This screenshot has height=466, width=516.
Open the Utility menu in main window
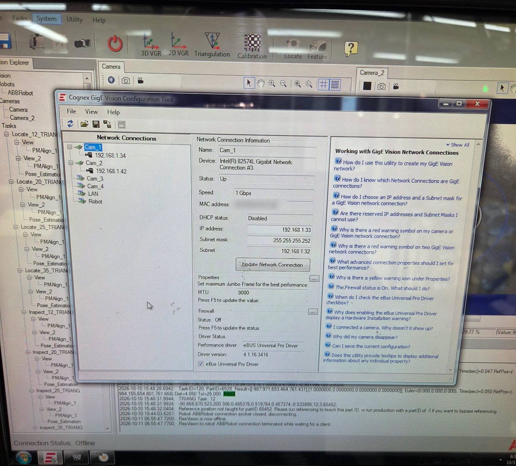point(74,19)
